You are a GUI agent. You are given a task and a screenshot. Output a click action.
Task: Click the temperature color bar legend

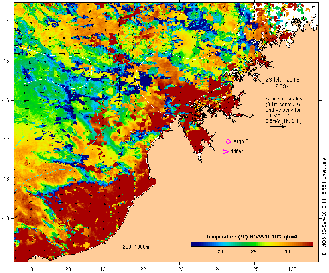[x=252, y=244]
